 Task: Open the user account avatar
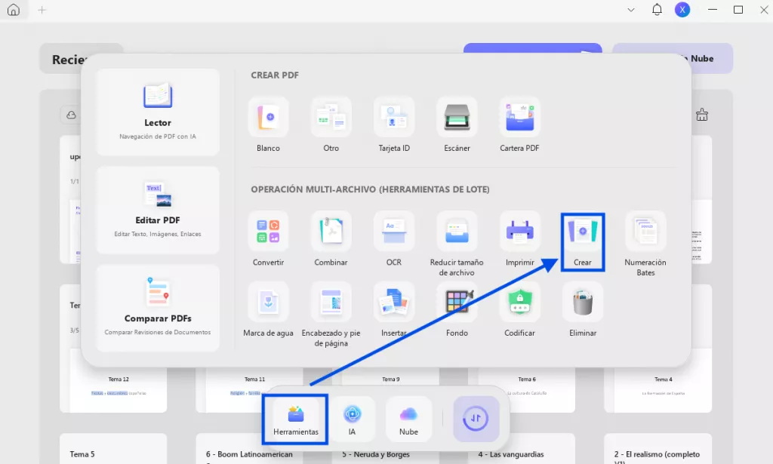pos(682,10)
